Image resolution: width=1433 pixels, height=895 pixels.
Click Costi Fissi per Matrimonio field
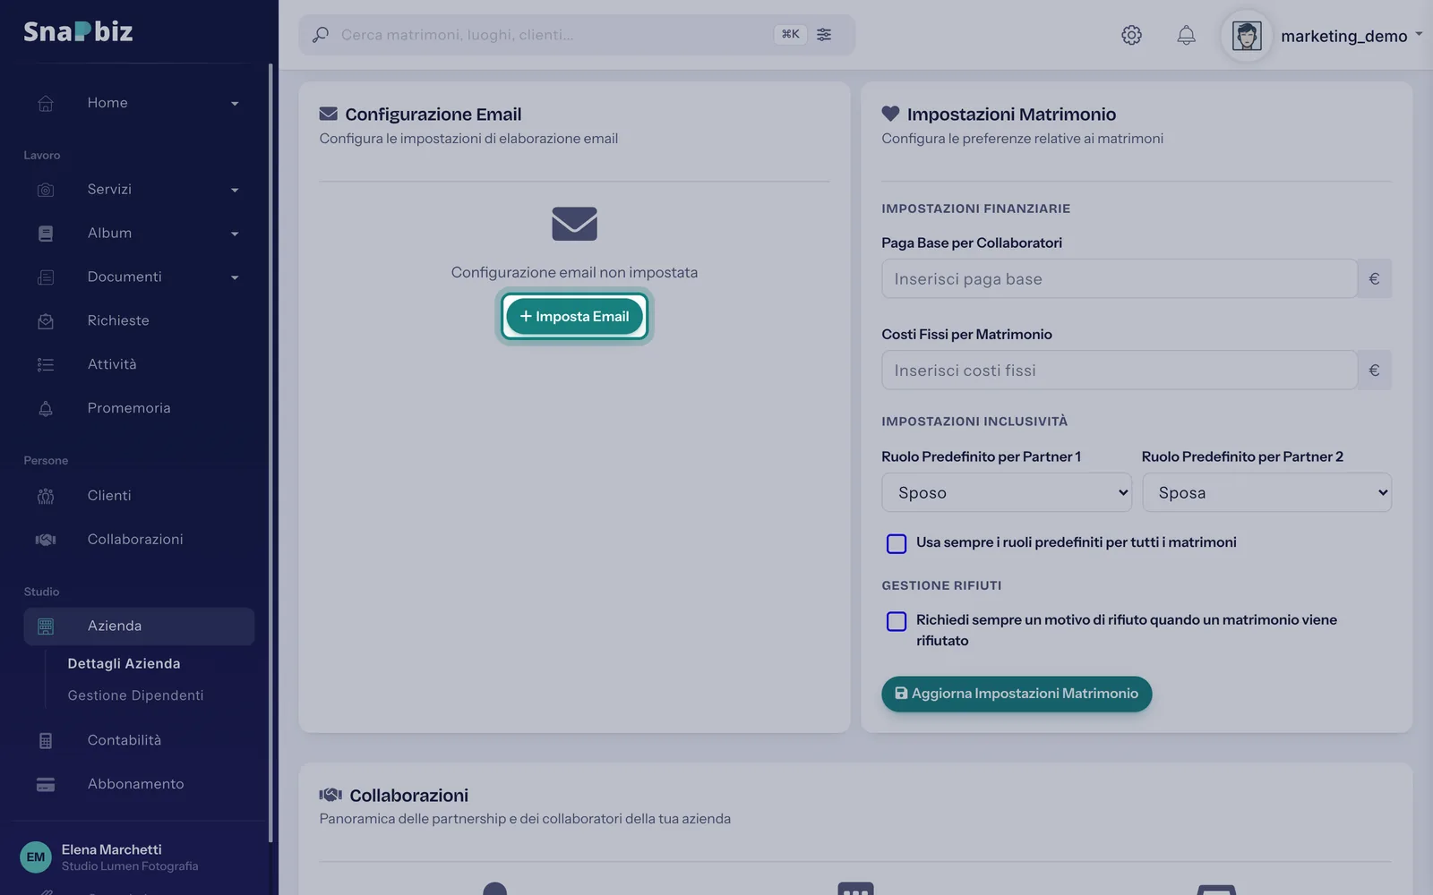coord(1119,370)
